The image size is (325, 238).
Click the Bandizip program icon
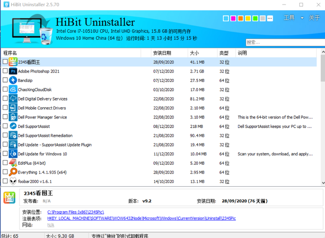tap(13, 80)
